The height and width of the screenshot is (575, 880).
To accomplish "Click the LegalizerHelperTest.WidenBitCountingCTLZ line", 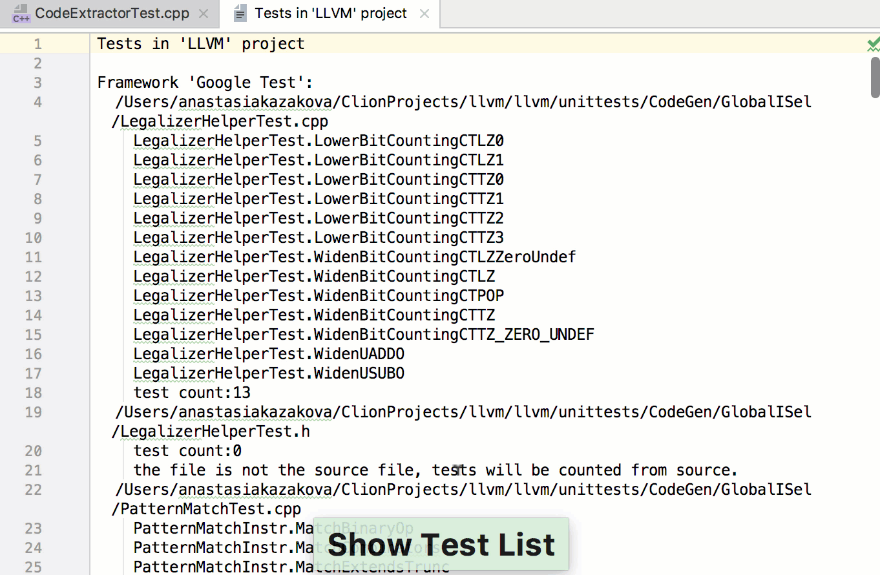I will [314, 277].
